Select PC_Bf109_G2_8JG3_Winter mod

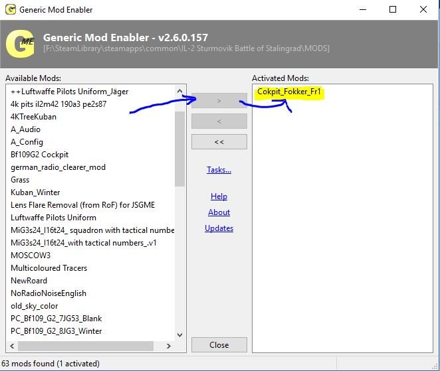56,331
